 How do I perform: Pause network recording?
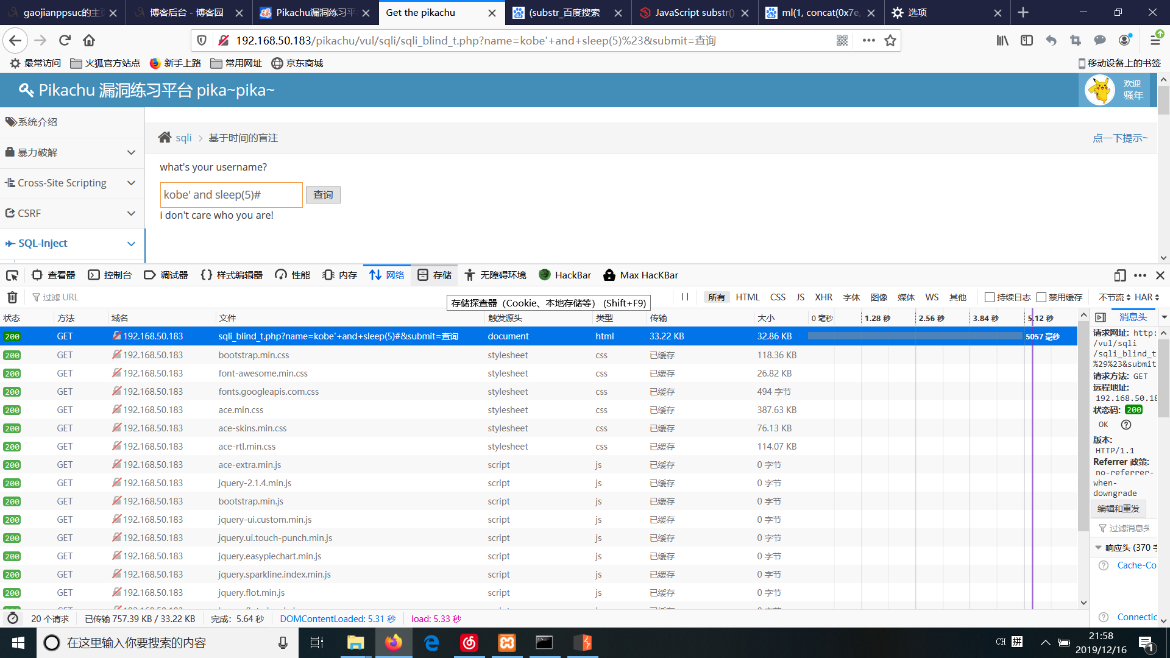tap(685, 297)
